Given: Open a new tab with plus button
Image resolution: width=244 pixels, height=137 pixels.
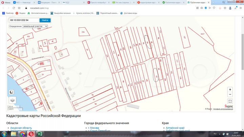Looking at the screenshot, I should [x=213, y=2].
